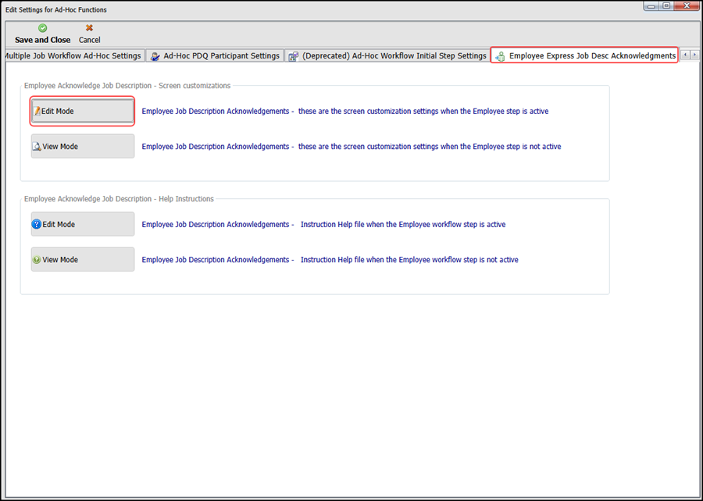Click blue question mark icon on Help Edit Mode

click(x=37, y=225)
